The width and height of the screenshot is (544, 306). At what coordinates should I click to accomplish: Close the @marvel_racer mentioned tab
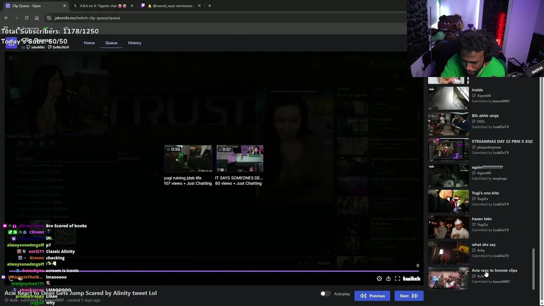coord(199,6)
